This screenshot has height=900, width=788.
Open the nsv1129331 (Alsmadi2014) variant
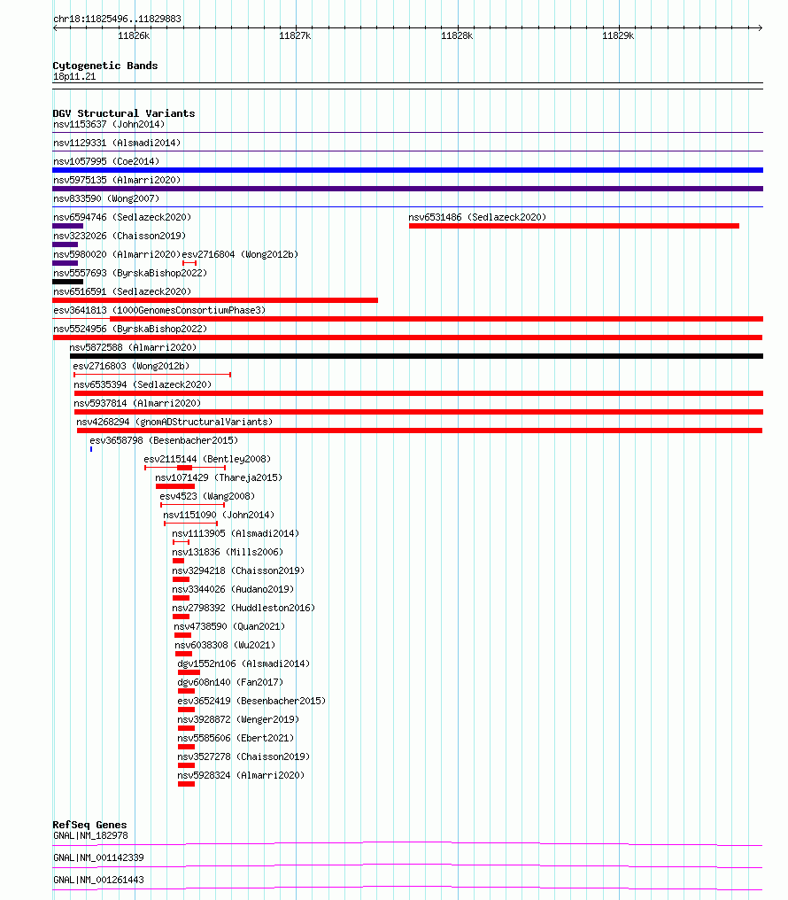117,143
